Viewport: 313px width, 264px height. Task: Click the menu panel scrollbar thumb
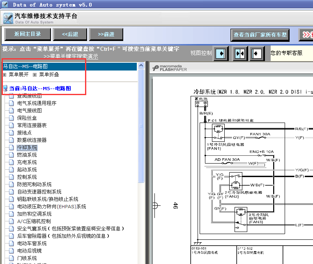click(x=141, y=126)
